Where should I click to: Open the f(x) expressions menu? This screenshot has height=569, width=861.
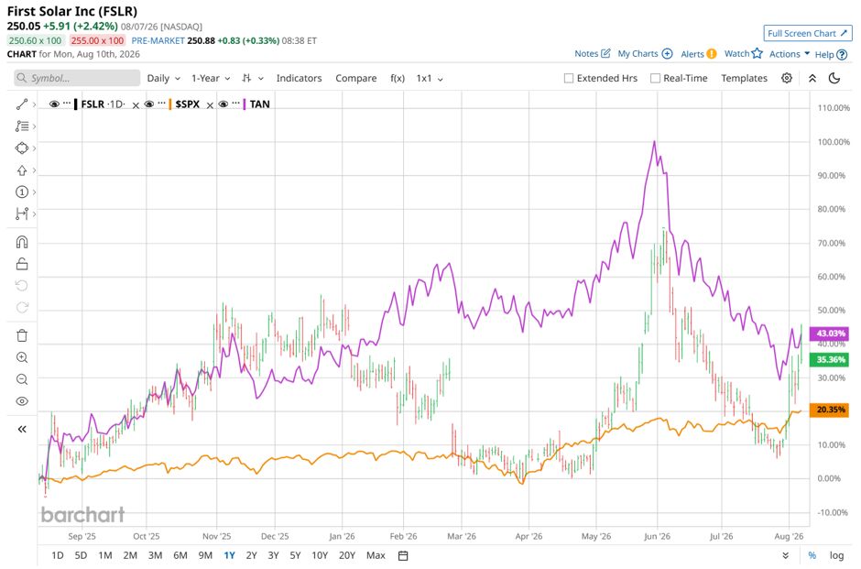pos(398,78)
